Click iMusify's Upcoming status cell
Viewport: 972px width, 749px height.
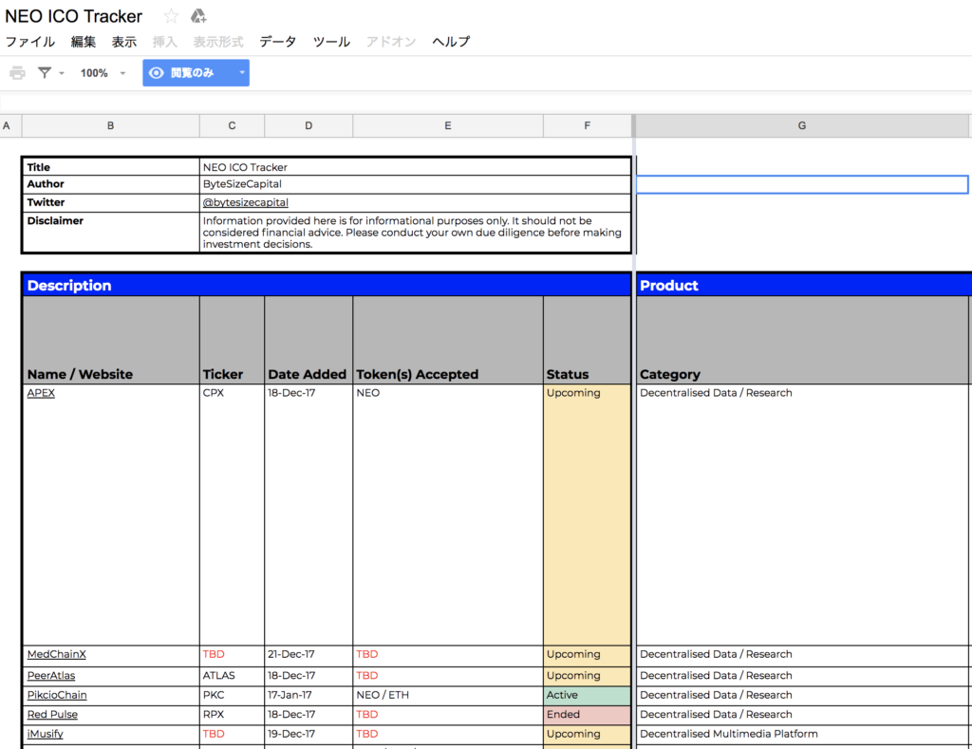pos(587,734)
